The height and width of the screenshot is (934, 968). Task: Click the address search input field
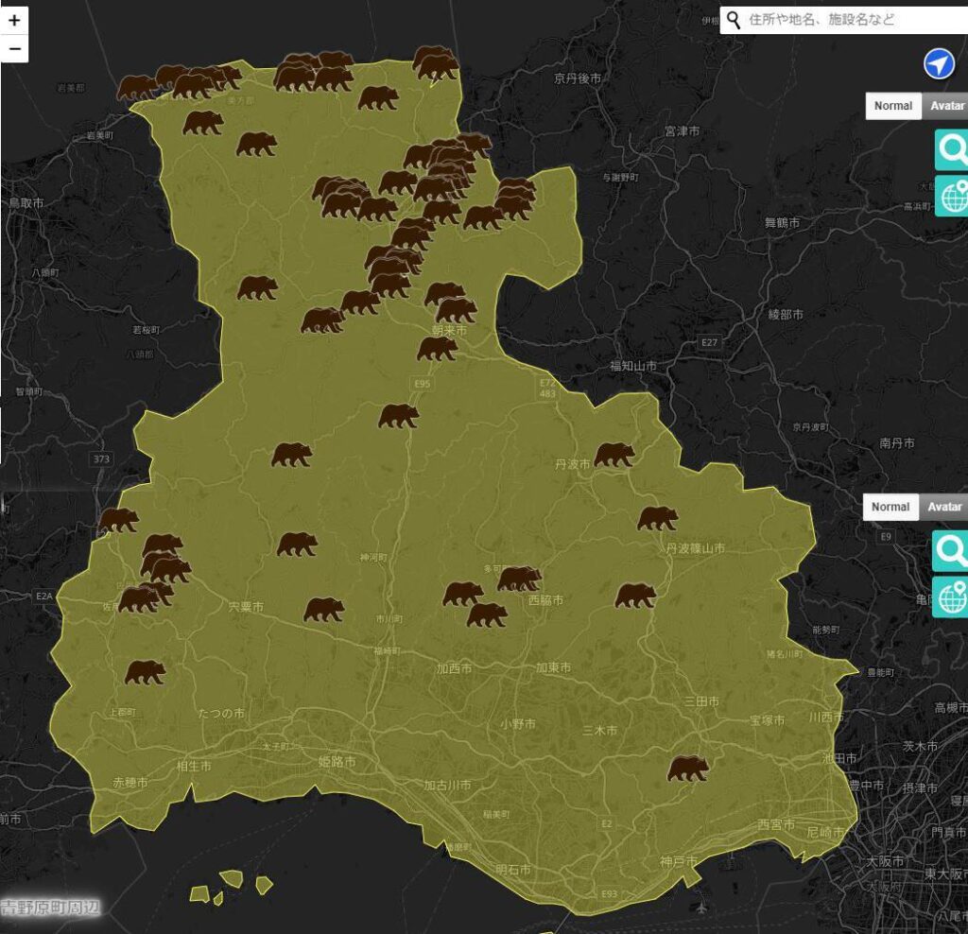[851, 20]
